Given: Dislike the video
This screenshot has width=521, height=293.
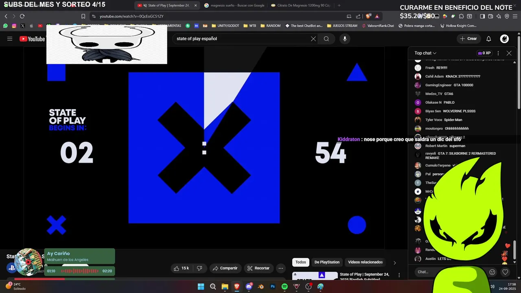Looking at the screenshot, I should 199,268.
